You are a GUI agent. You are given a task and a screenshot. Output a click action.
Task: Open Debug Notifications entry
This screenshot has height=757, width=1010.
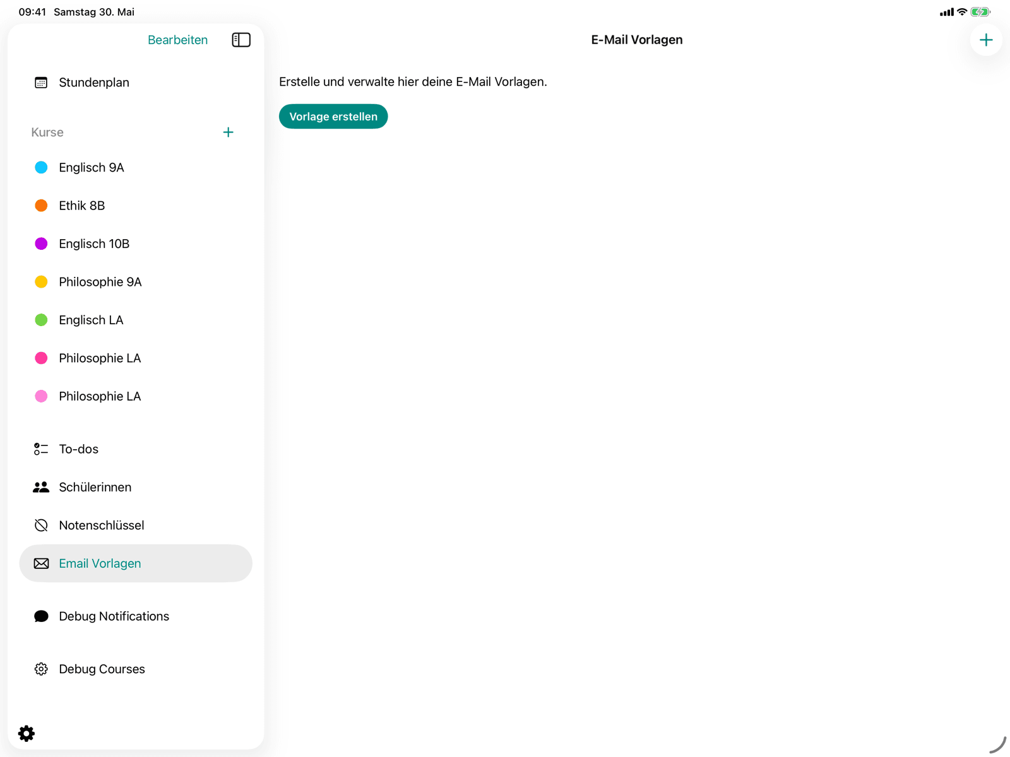coord(136,616)
